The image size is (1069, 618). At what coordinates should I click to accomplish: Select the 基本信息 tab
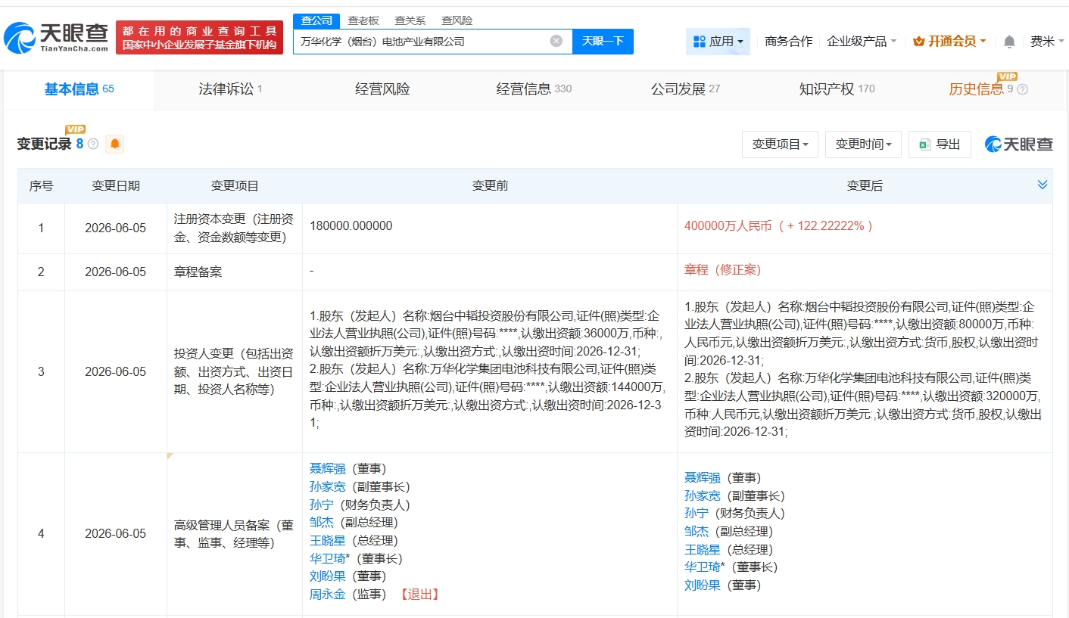[x=79, y=89]
